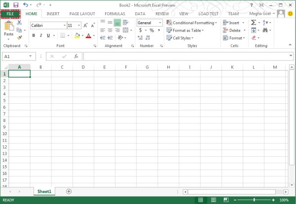
Task: Open the Paste options dropdown arrow
Action: (8, 39)
